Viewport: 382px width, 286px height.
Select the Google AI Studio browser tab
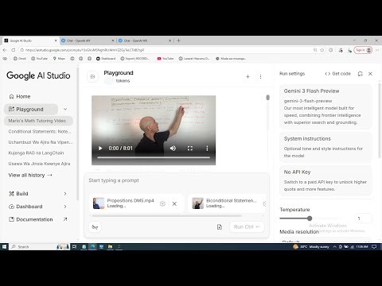(x=30, y=41)
